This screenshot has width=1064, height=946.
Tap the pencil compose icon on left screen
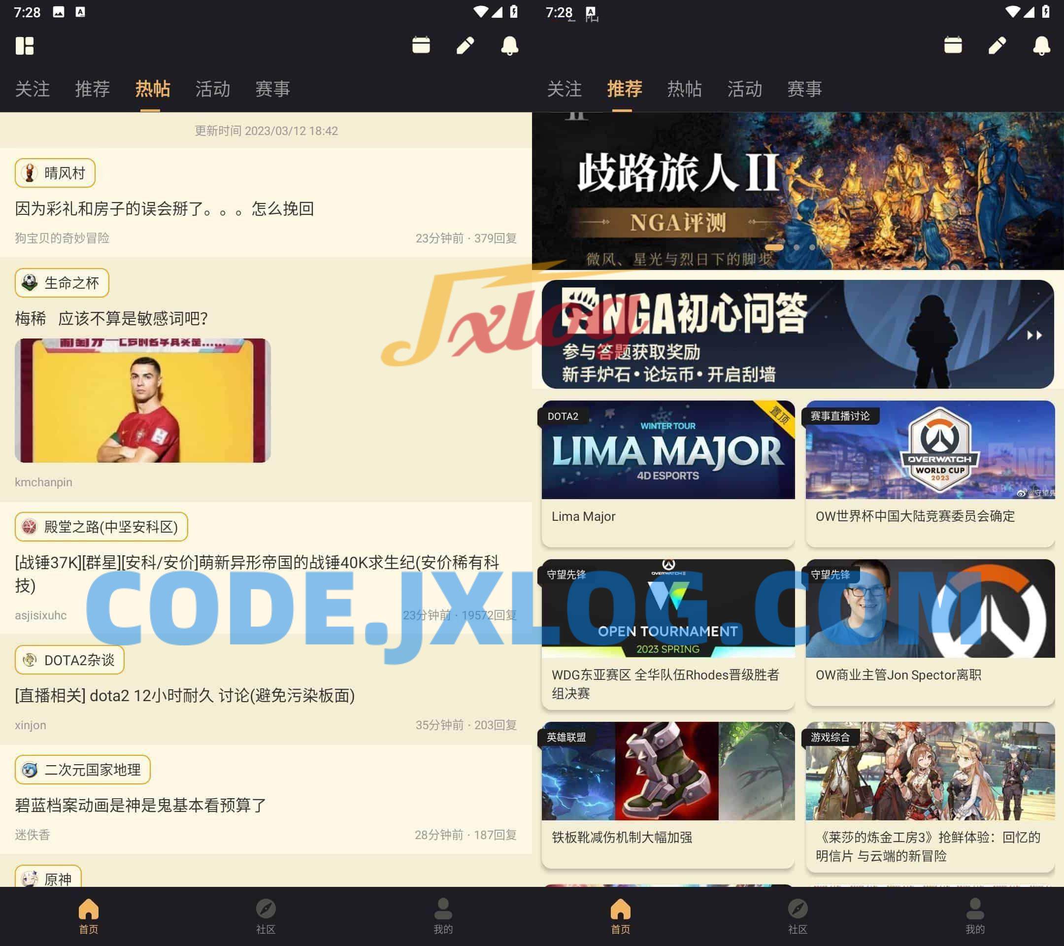[465, 45]
